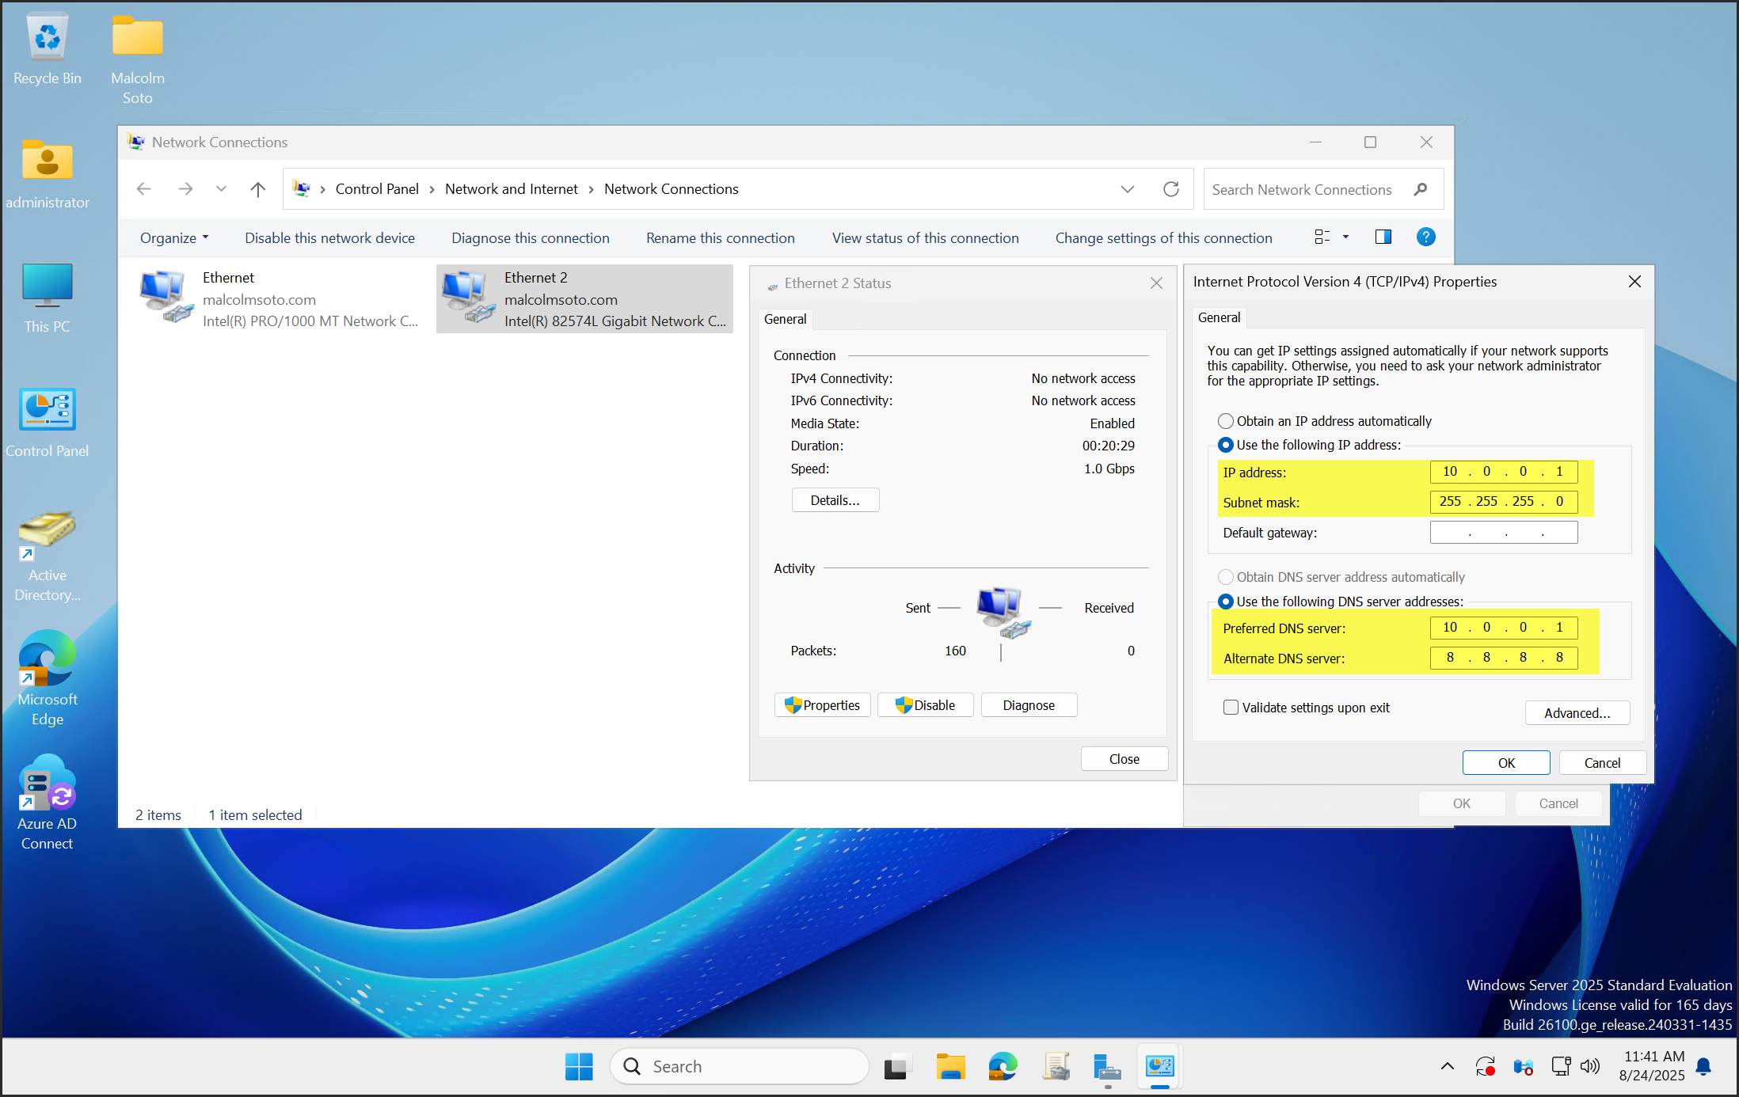
Task: Expand the view options dropdown arrow
Action: (x=1345, y=237)
